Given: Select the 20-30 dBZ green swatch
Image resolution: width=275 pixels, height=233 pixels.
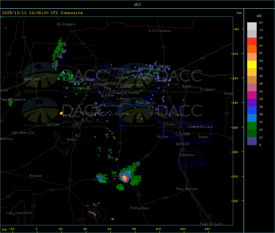Looking at the screenshot, I should [252, 126].
